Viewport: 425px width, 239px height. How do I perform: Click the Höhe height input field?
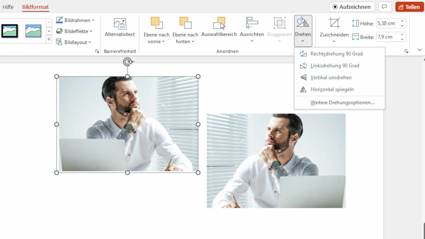point(388,23)
